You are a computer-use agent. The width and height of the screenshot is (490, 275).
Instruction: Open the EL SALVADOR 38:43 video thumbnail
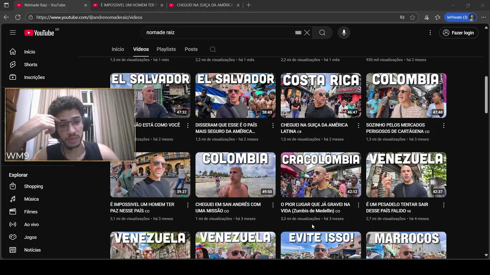[x=235, y=95]
